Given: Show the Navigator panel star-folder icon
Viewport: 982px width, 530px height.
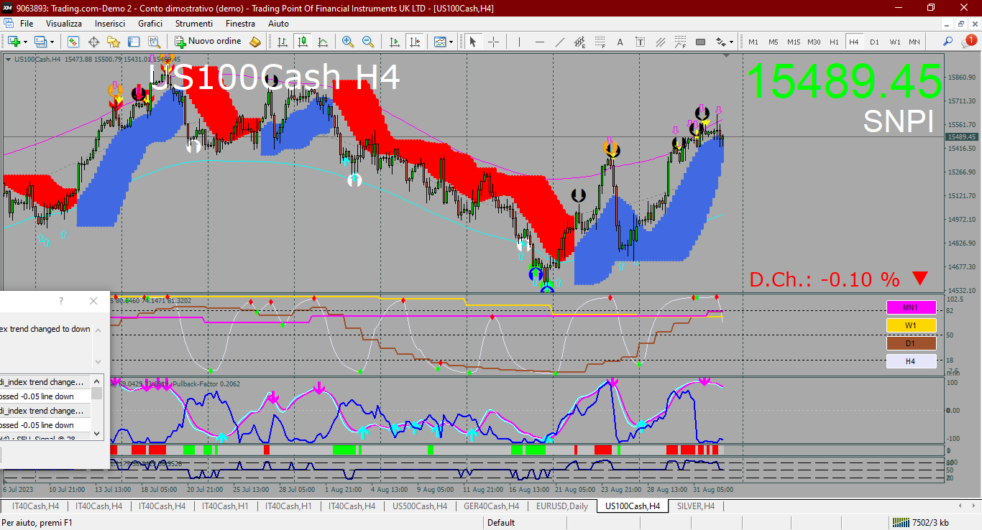Looking at the screenshot, I should click(x=114, y=42).
